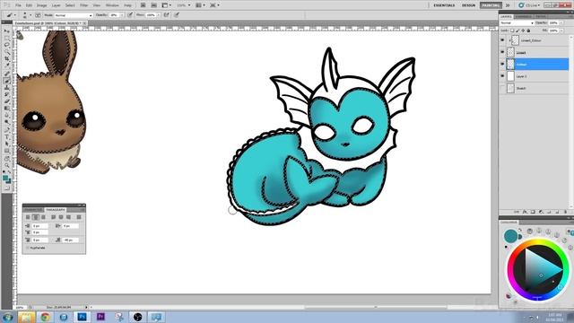The height and width of the screenshot is (323, 574).
Task: Show the Sketch layer
Action: pyautogui.click(x=502, y=88)
